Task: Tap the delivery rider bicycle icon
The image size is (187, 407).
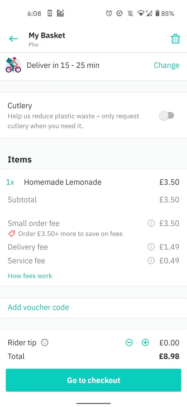Action: pyautogui.click(x=13, y=65)
